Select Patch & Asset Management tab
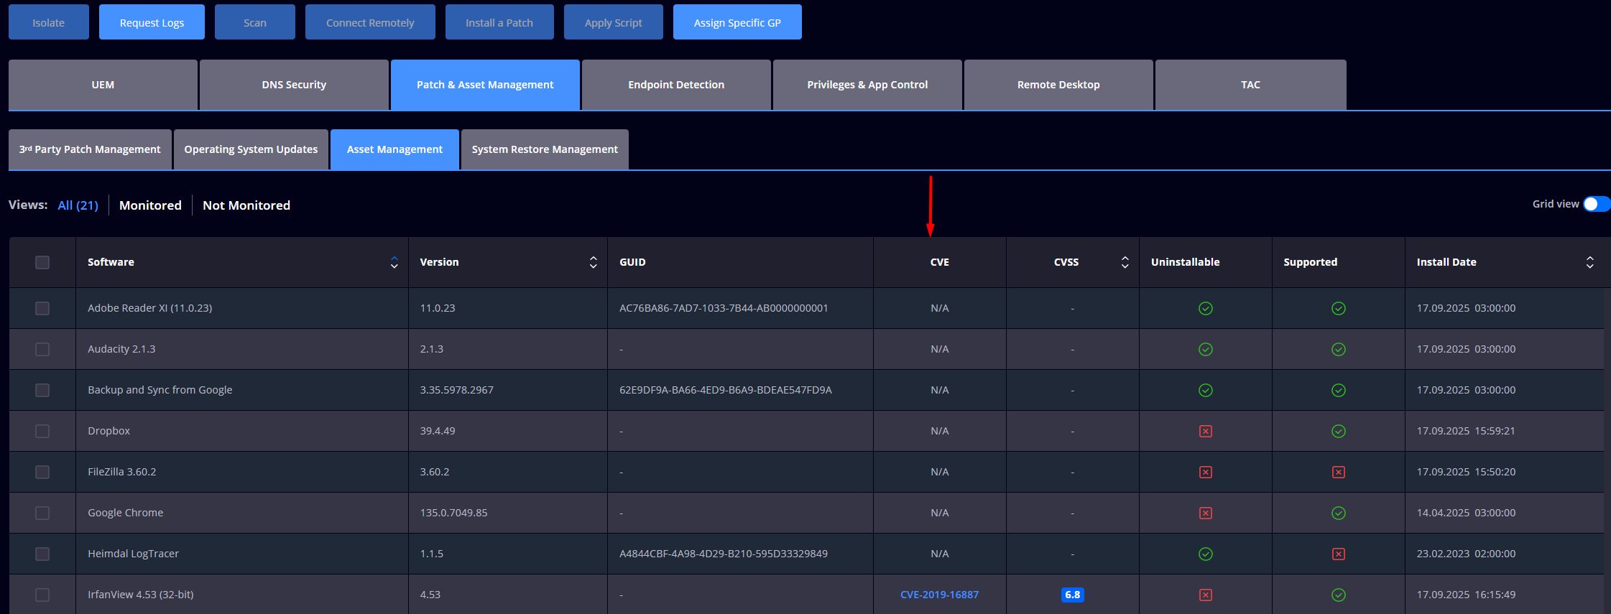The height and width of the screenshot is (614, 1611). click(x=485, y=85)
